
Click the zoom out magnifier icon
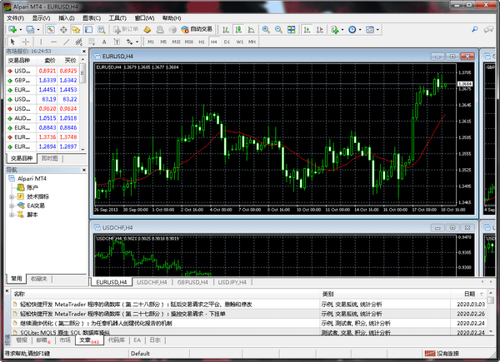point(278,30)
